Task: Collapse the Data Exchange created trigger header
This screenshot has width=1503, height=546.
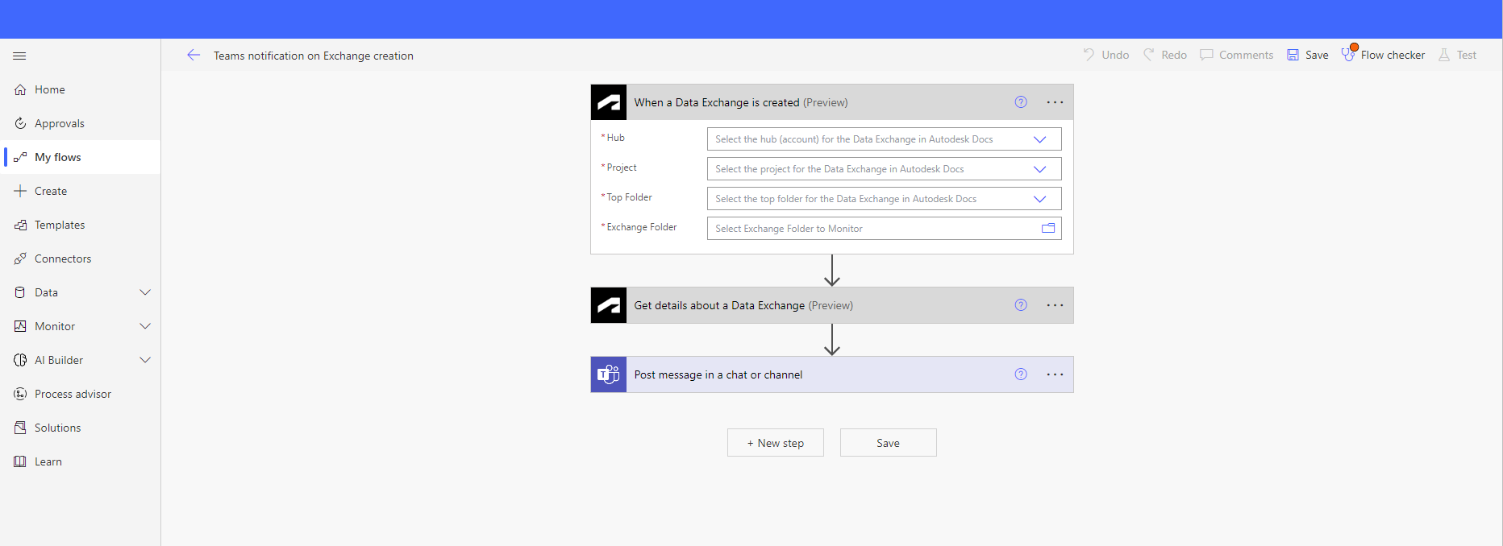Action: (x=832, y=102)
